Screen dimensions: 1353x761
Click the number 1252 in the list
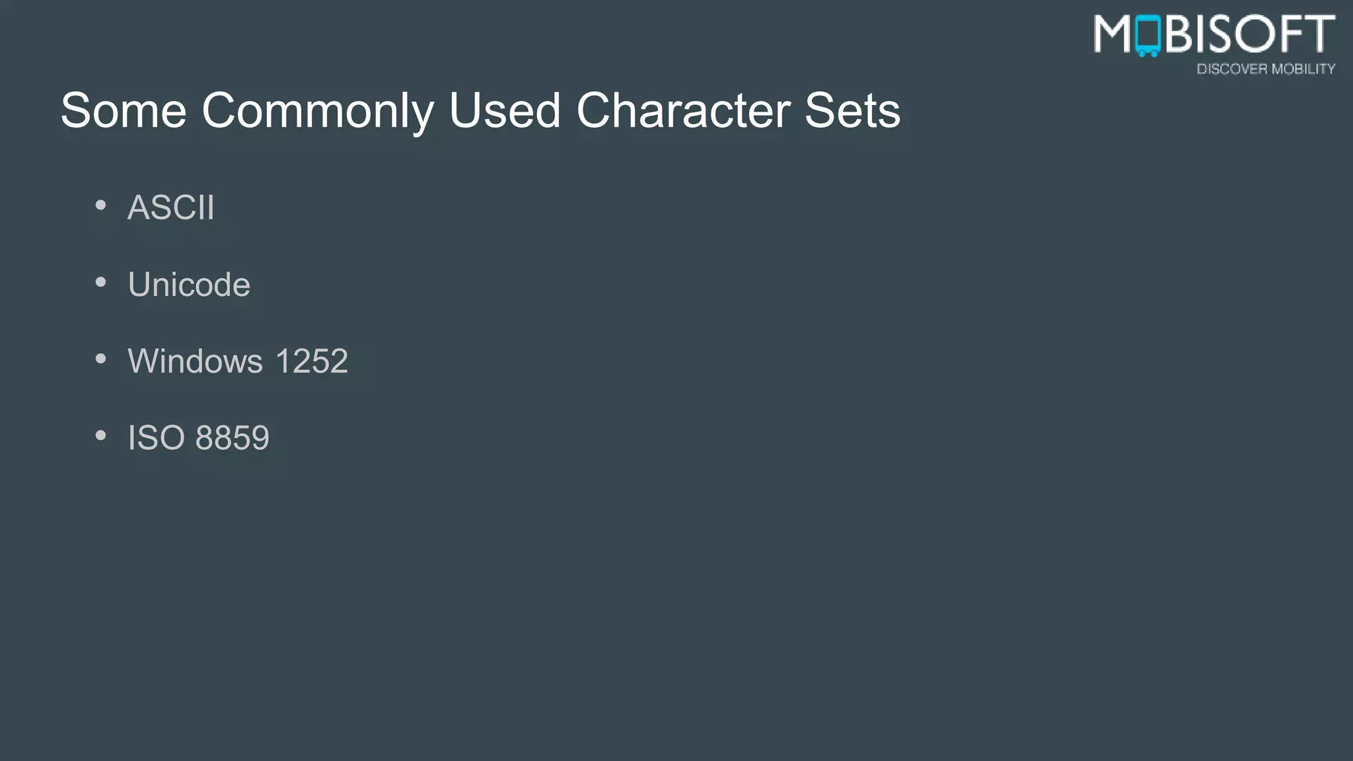coord(311,361)
